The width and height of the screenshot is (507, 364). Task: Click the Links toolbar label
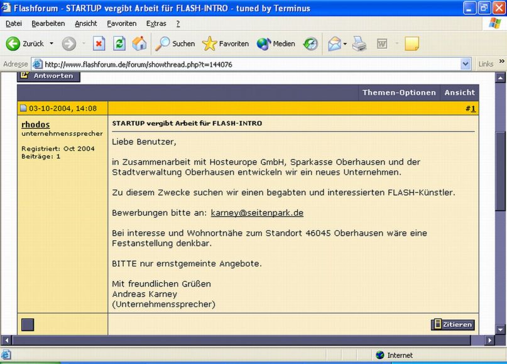pos(486,64)
